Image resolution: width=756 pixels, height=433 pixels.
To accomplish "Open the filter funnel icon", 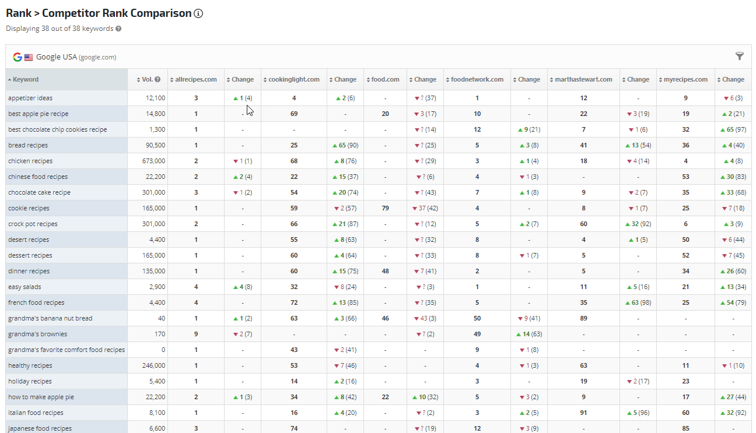I will [x=740, y=56].
